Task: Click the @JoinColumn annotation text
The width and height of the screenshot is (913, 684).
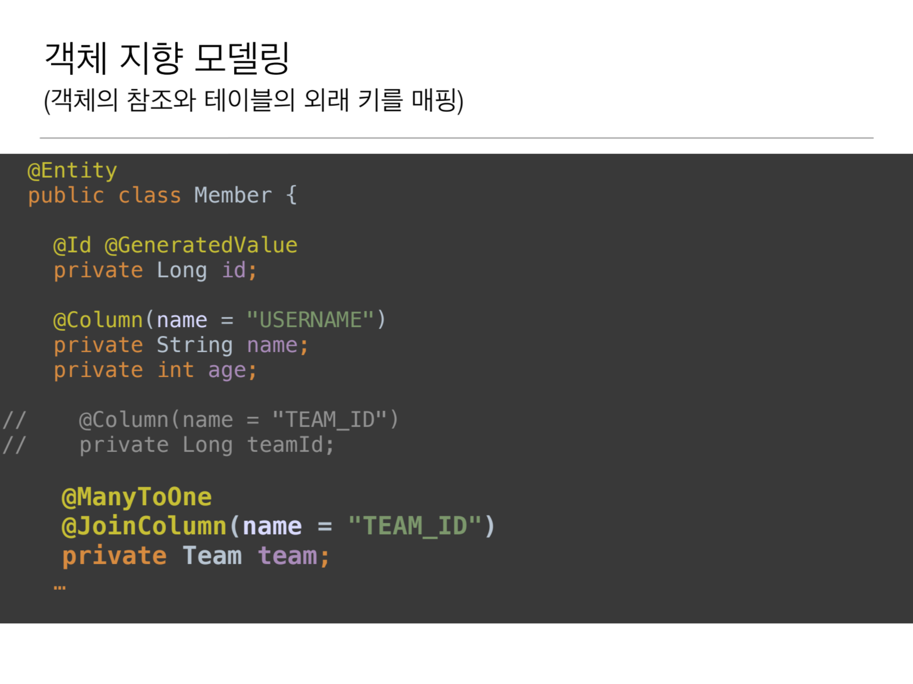Action: tap(144, 526)
